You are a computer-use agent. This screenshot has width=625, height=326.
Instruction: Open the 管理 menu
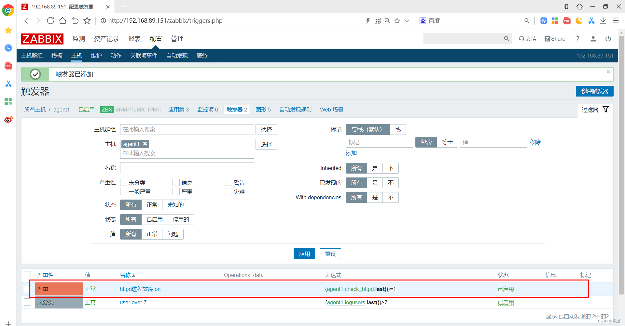[177, 39]
